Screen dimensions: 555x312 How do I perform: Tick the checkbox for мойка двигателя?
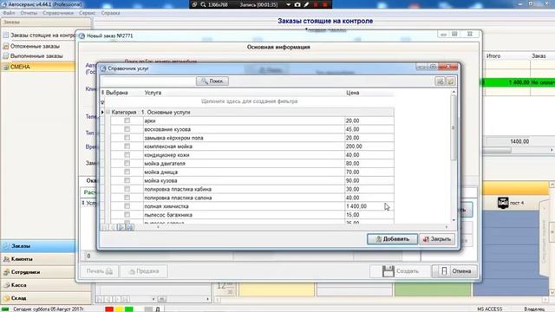(127, 164)
